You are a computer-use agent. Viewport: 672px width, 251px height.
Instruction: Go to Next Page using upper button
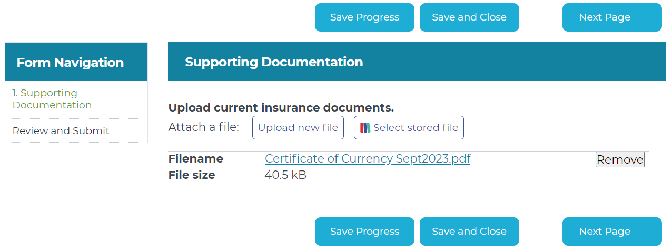(612, 17)
